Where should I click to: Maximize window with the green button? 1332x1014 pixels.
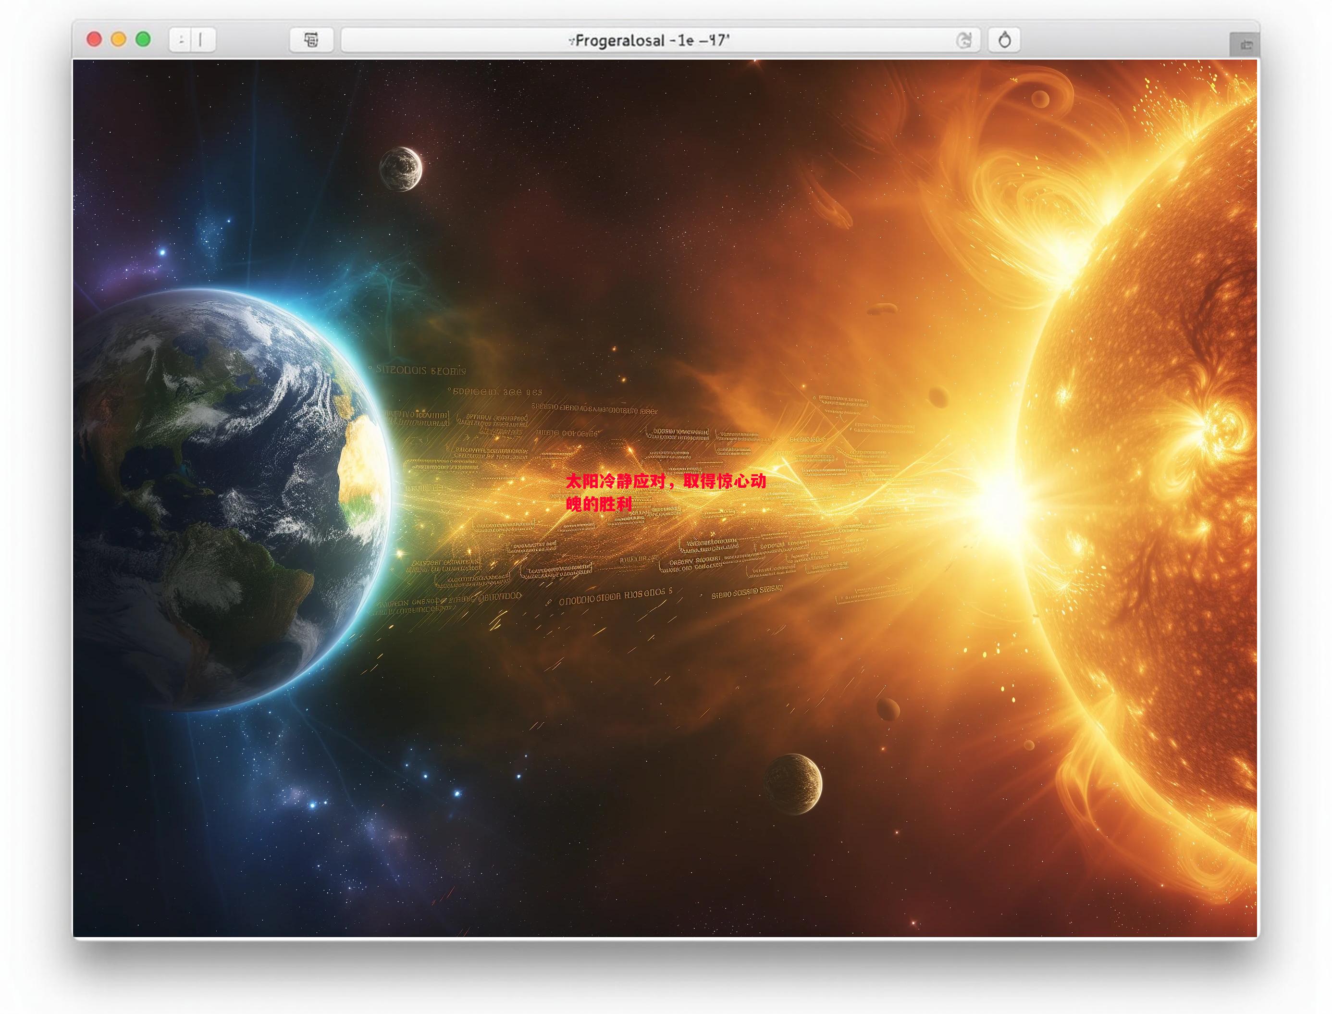tap(143, 40)
